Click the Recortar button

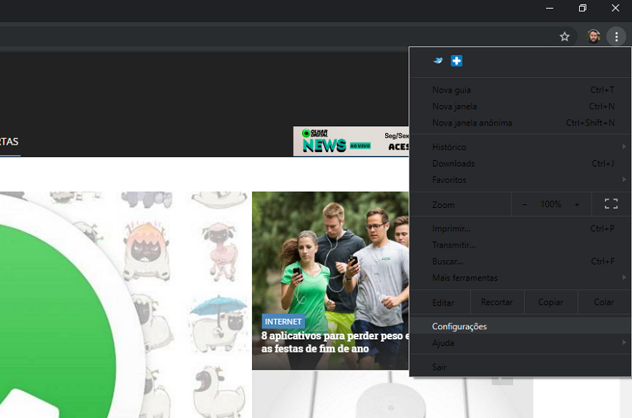(x=497, y=302)
